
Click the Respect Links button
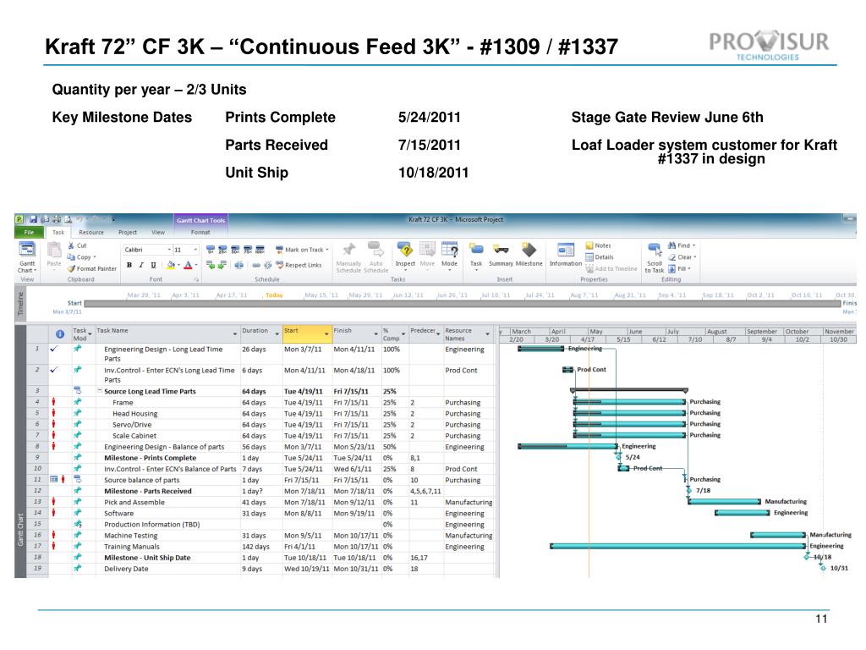point(299,265)
